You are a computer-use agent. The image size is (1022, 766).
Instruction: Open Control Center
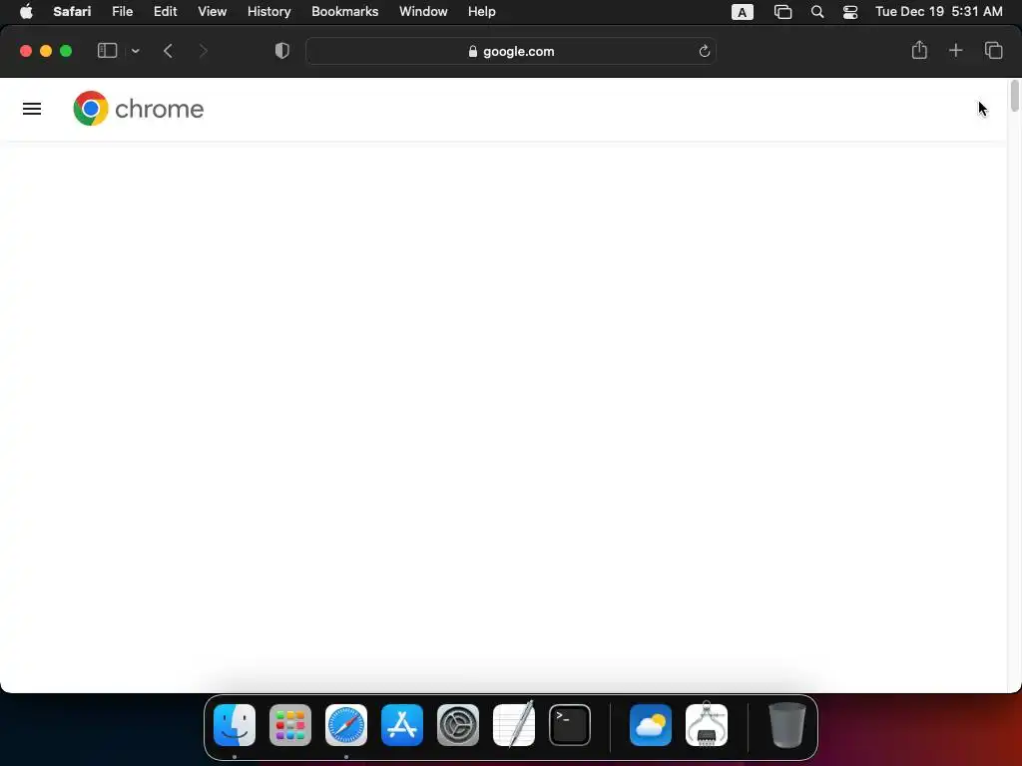tap(850, 12)
